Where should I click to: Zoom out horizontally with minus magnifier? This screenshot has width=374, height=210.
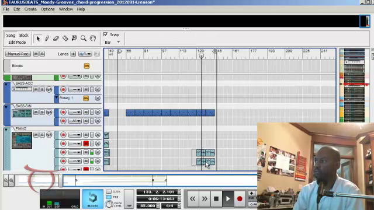tap(6, 180)
